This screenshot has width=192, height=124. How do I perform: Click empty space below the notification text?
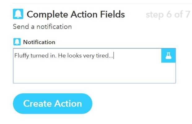point(87,73)
